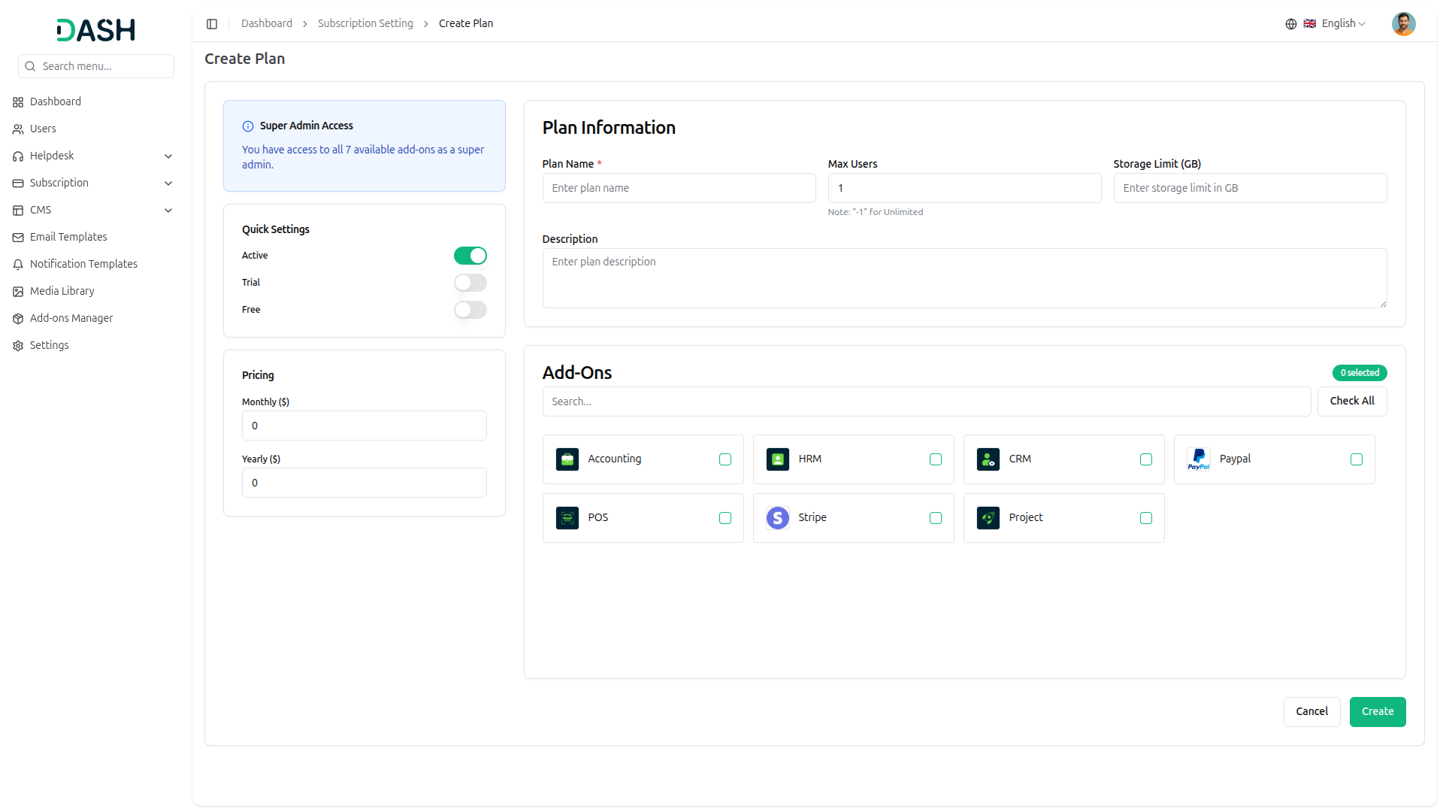1443x812 pixels.
Task: Click the Monthly price input
Action: pyautogui.click(x=365, y=426)
